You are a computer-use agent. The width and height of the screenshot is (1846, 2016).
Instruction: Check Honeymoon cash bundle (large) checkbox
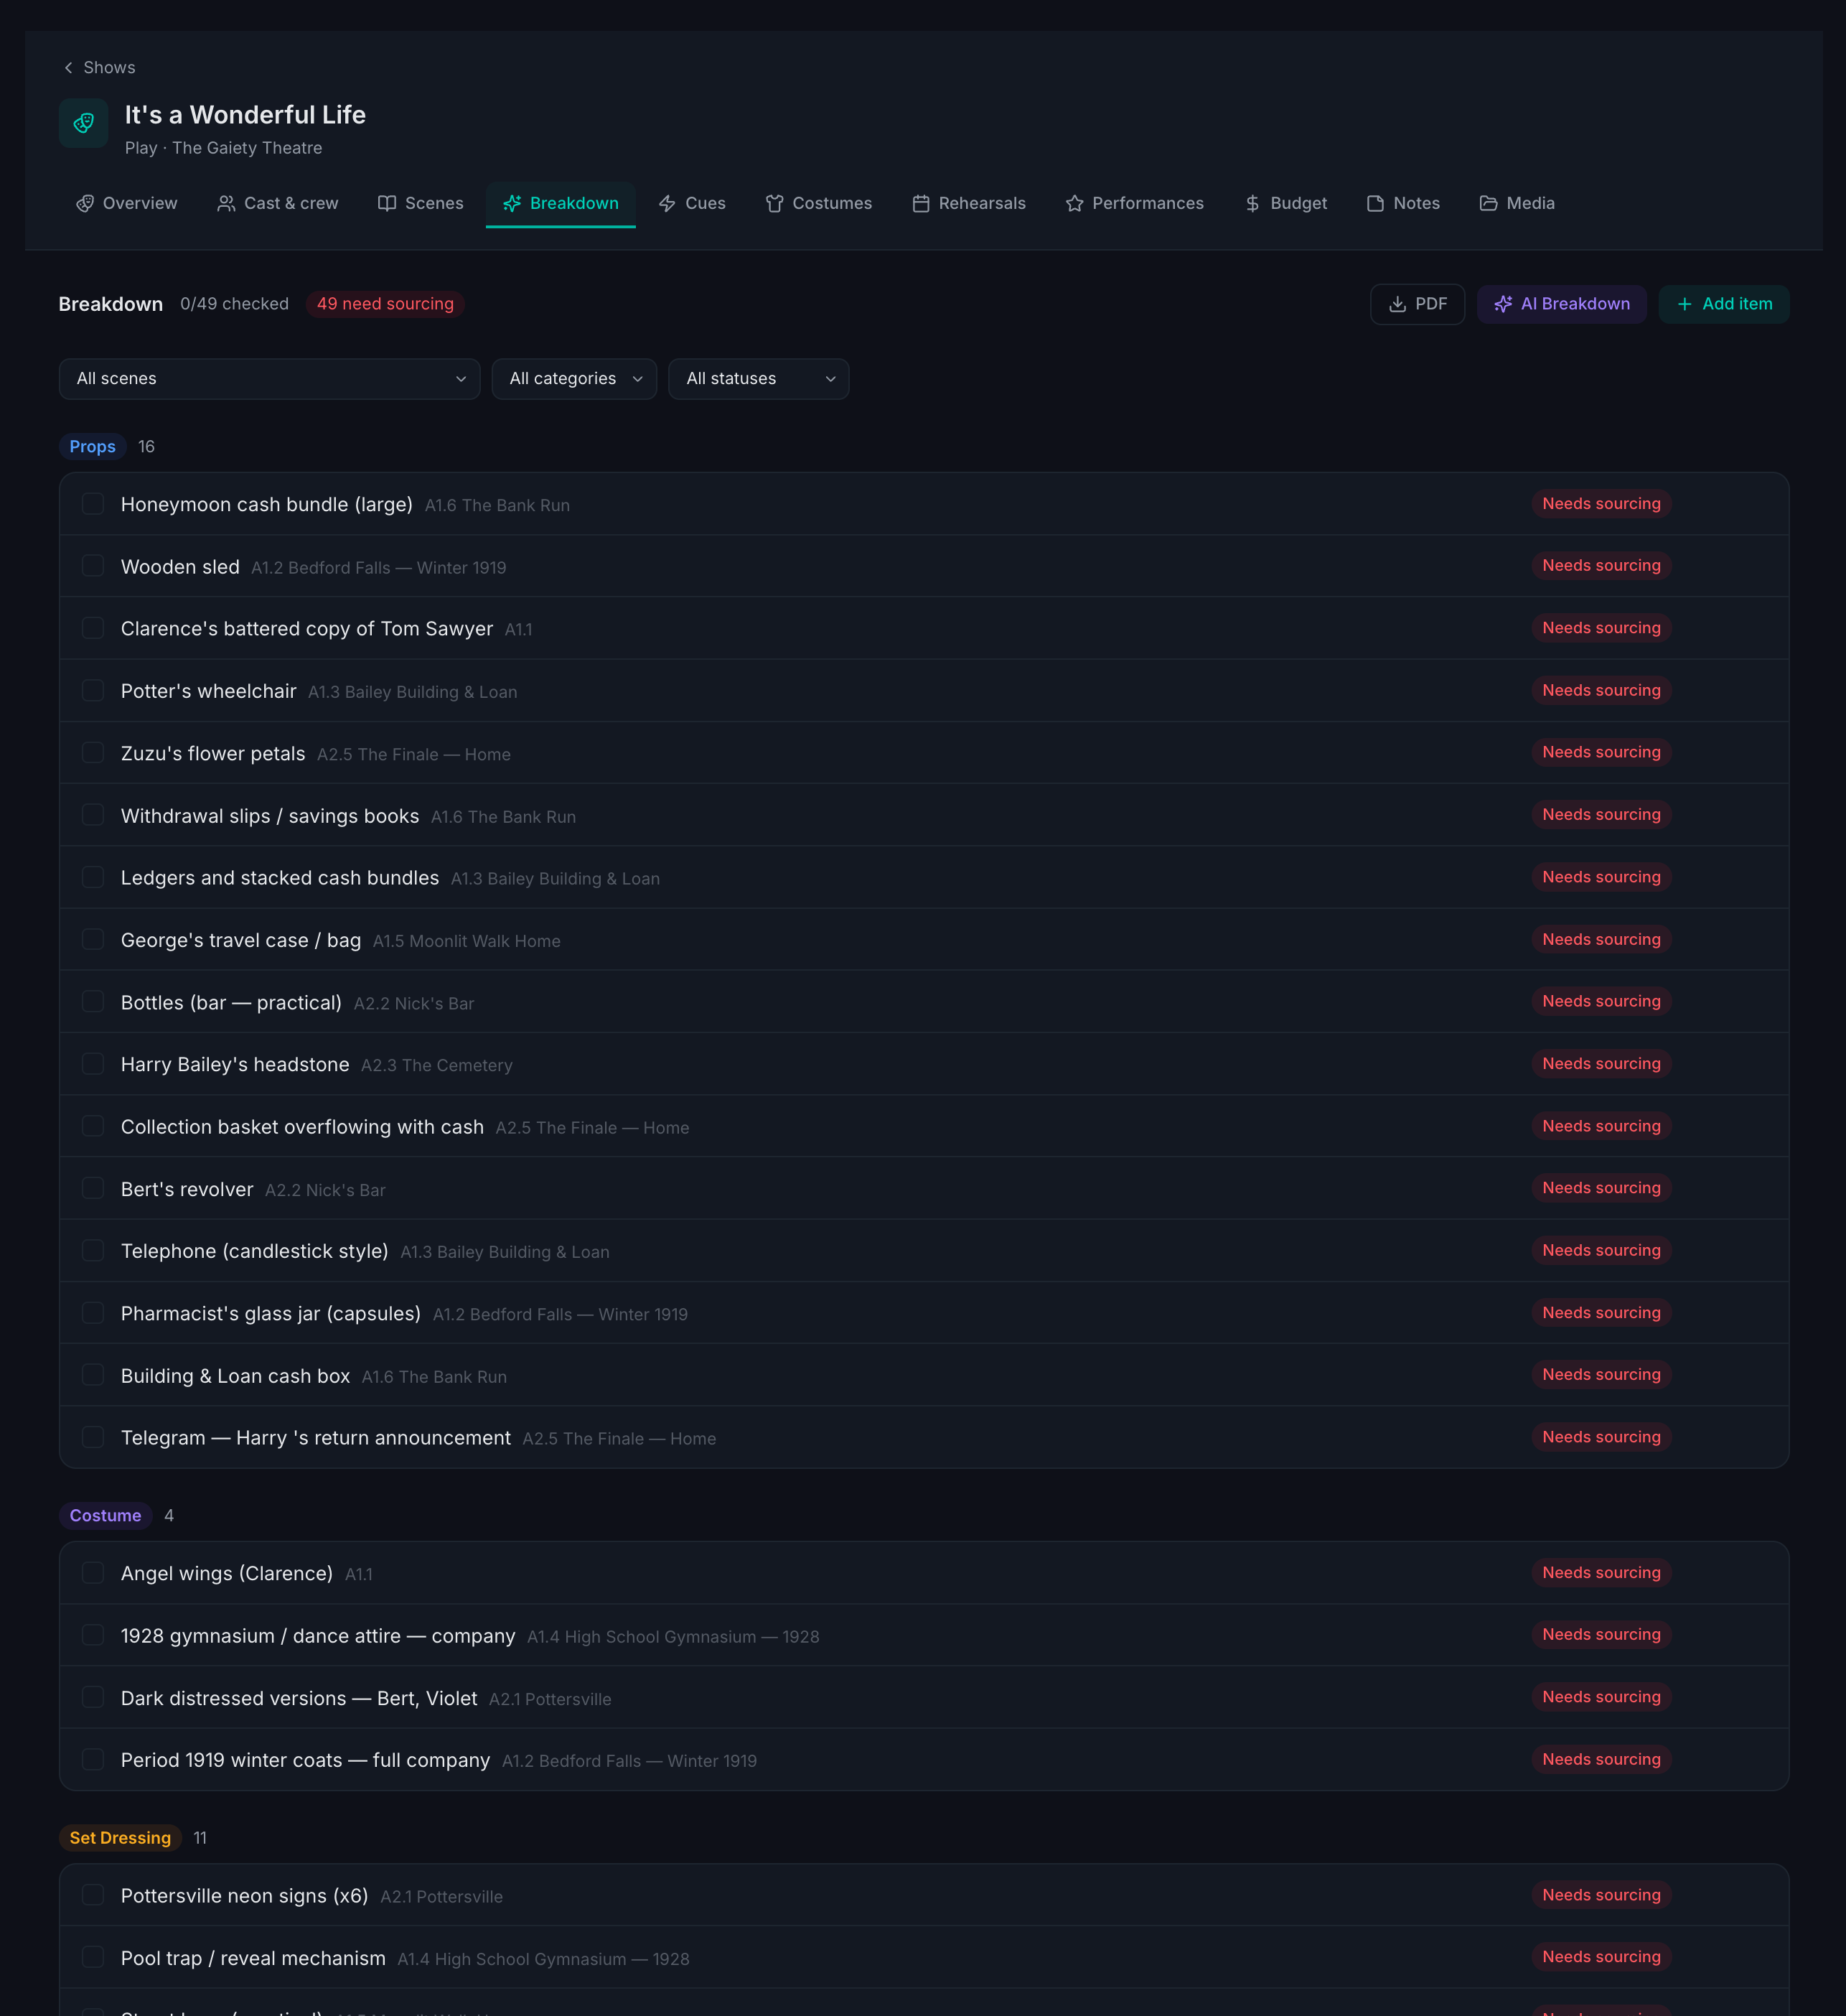point(93,504)
